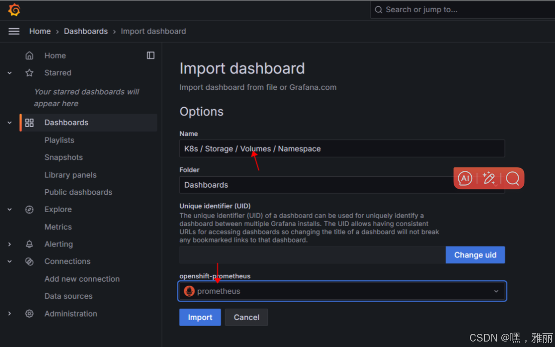Open the hamburger menu toggle
The height and width of the screenshot is (347, 555).
tap(14, 31)
